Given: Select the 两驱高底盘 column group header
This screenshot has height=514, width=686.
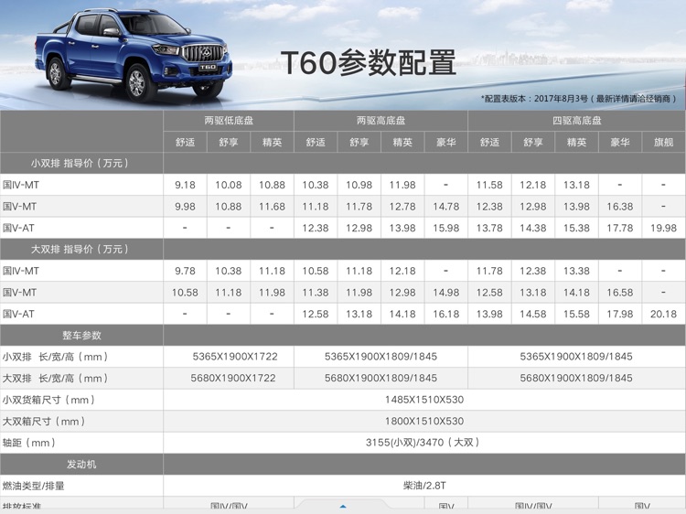Looking at the screenshot, I should (381, 121).
